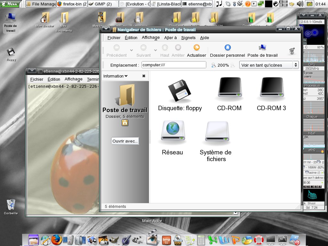Open Fichier menu in file browser
328x246 pixels.
[x=114, y=38]
